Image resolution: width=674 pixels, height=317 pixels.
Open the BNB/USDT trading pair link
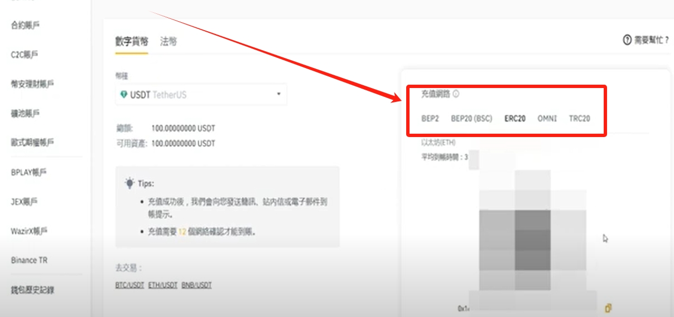[x=196, y=285]
